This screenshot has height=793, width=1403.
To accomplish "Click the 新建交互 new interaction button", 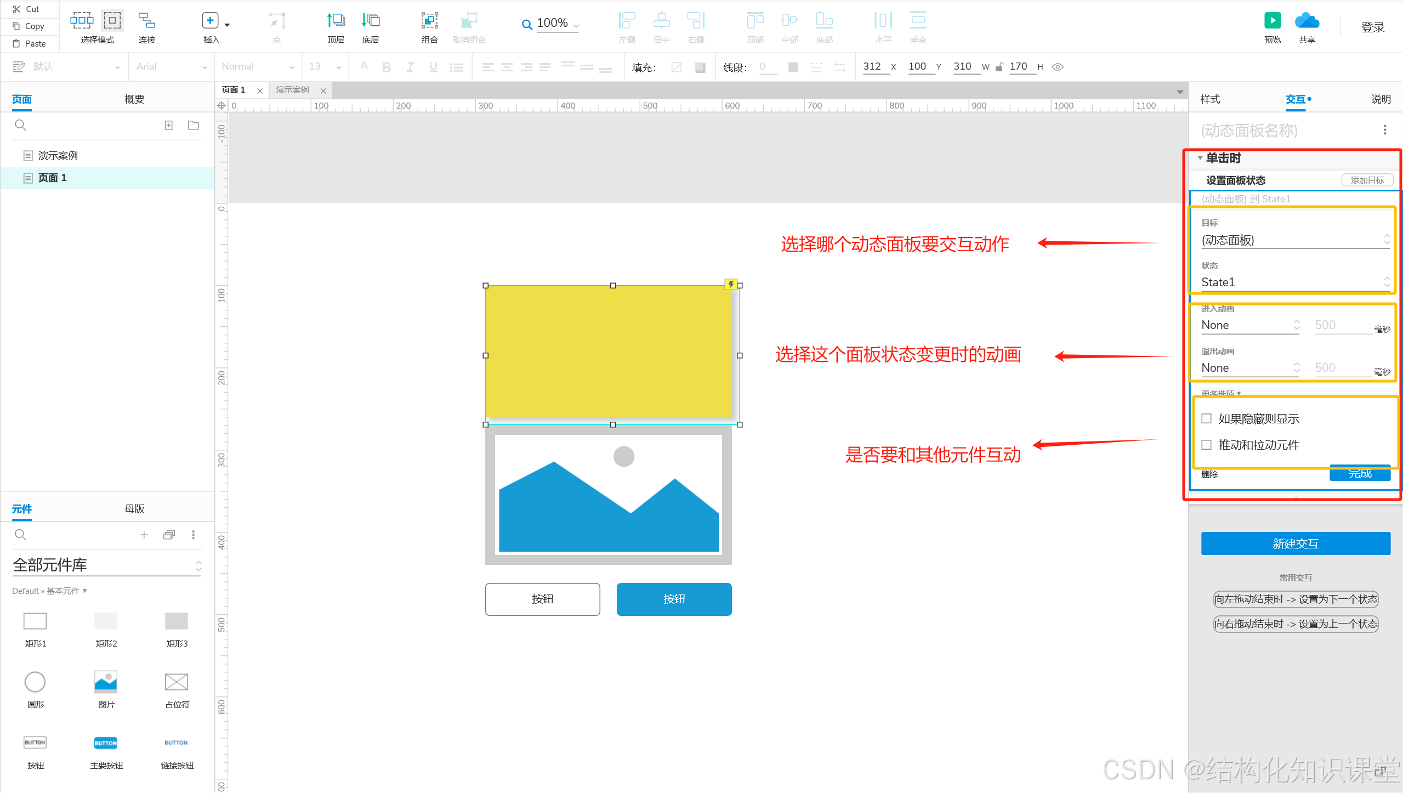I will tap(1295, 543).
